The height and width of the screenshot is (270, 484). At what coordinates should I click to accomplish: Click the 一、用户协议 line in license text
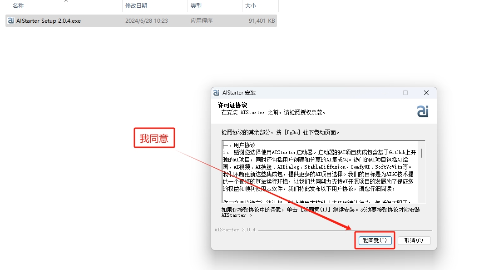tap(239, 145)
